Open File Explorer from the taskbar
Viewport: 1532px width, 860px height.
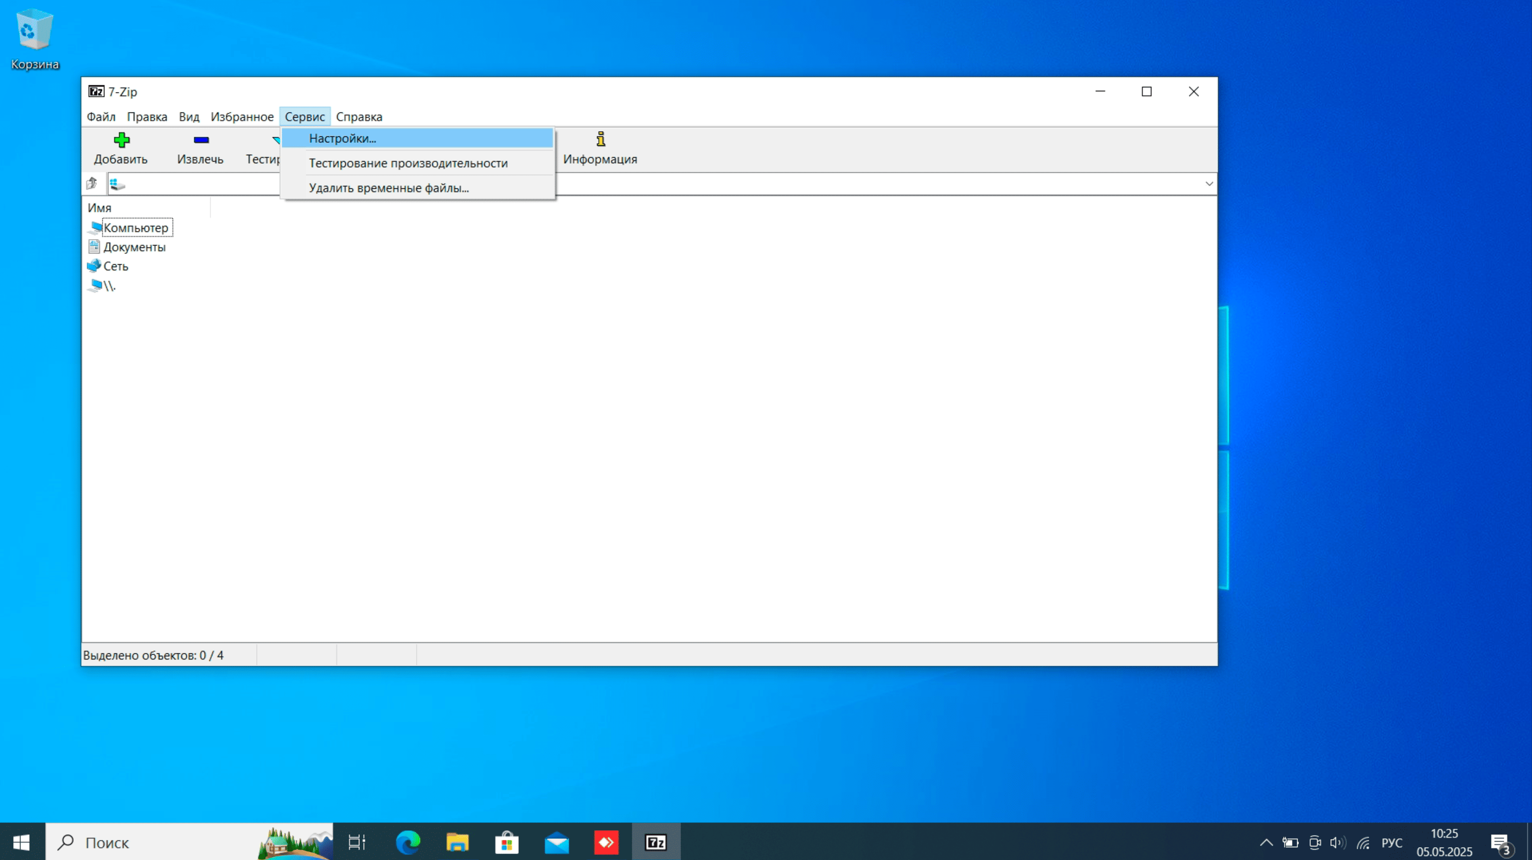click(x=457, y=842)
